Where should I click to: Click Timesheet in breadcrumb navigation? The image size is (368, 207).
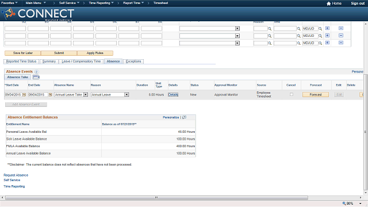click(161, 3)
